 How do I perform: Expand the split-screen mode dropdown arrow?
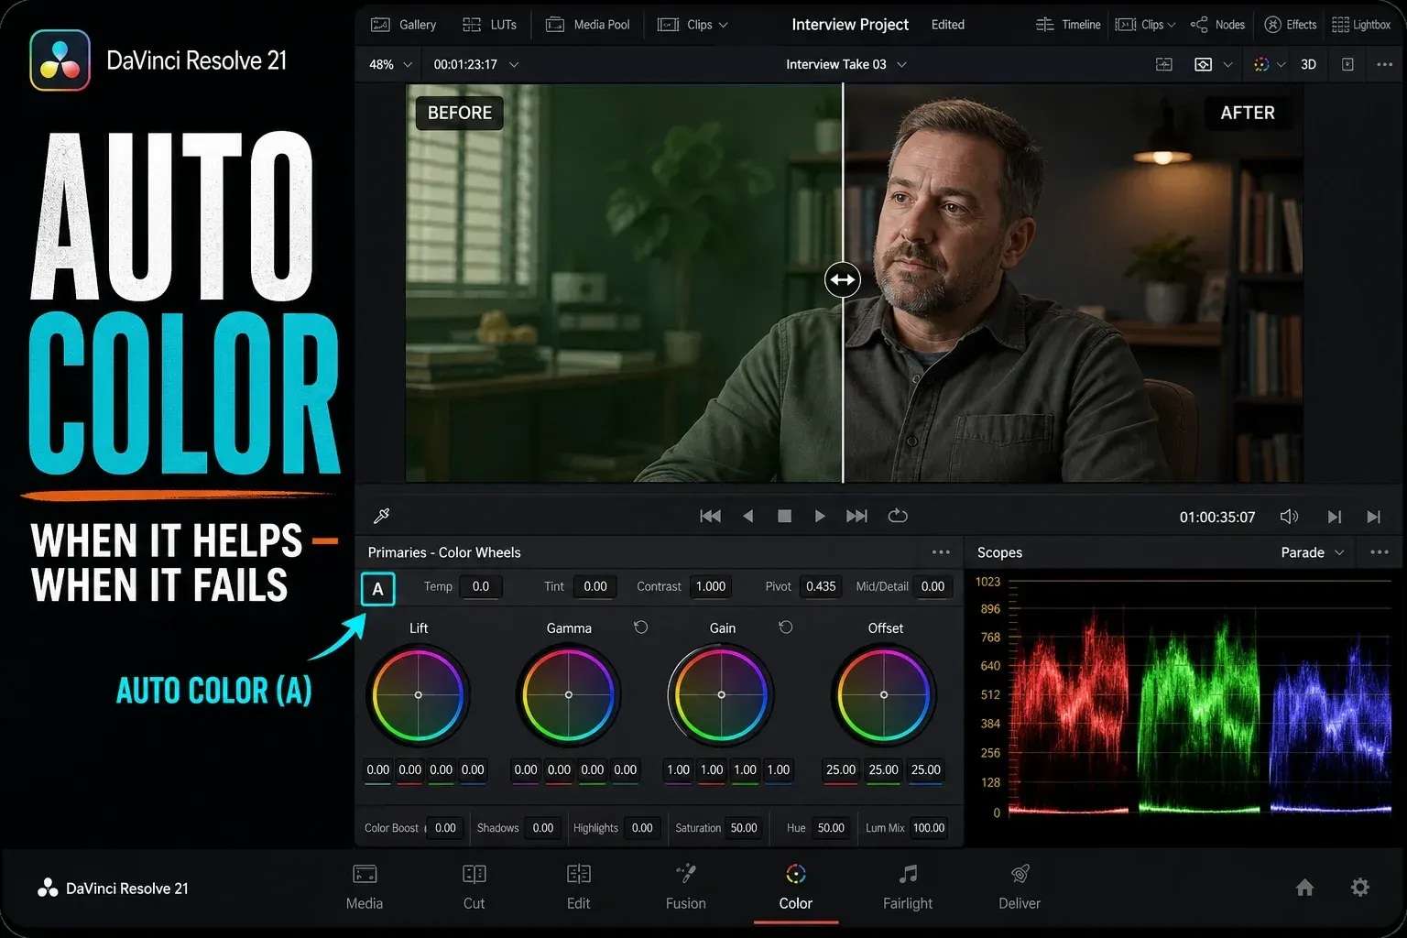tap(1227, 64)
